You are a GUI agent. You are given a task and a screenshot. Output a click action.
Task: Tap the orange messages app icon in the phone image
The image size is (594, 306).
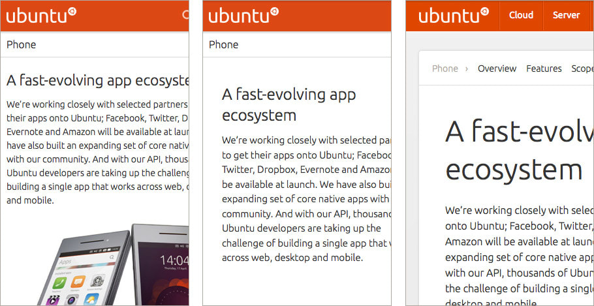pos(78,281)
